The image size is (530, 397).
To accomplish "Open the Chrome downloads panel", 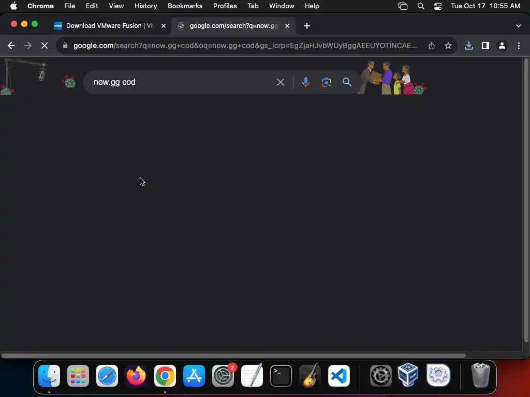I will tap(469, 45).
